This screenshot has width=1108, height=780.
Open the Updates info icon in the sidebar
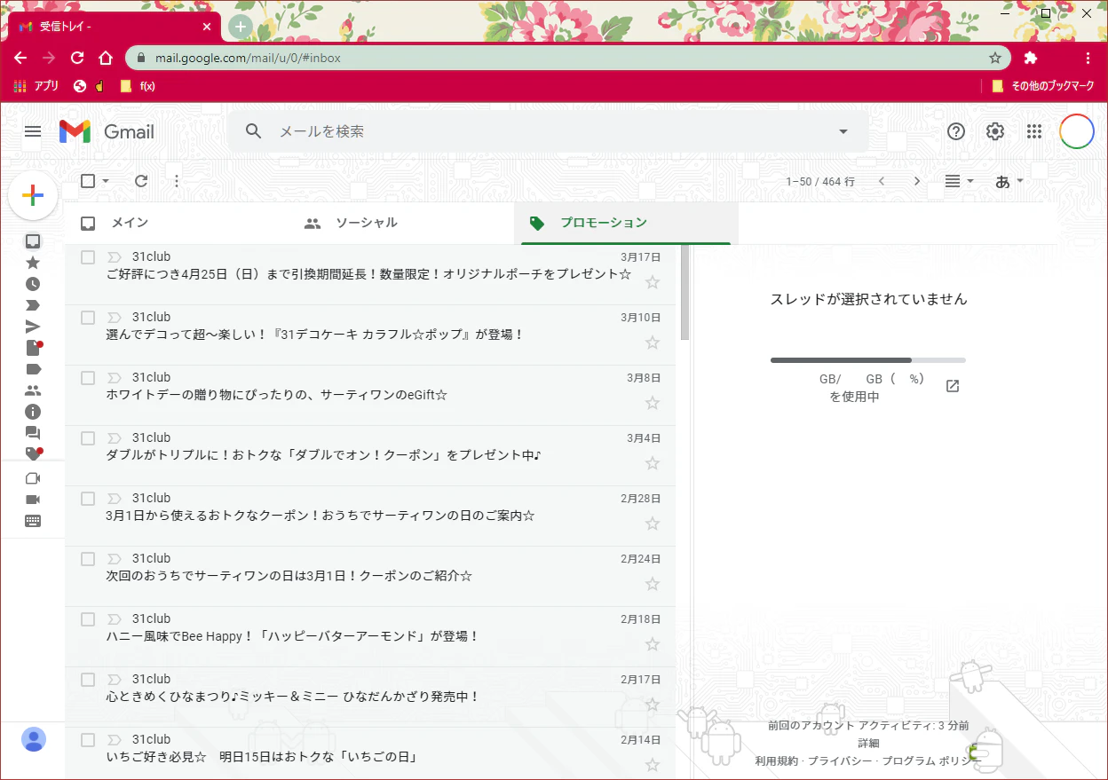pos(33,412)
